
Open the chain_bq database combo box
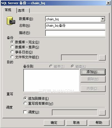point(75,19)
